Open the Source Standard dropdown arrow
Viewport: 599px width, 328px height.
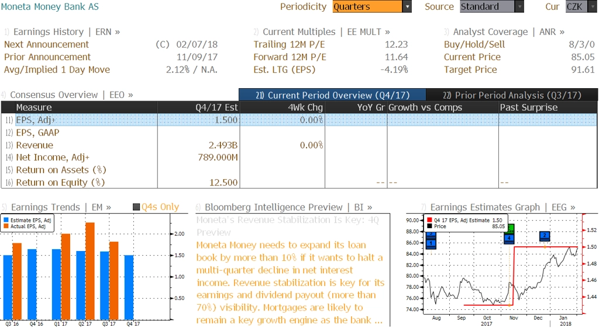click(x=519, y=6)
